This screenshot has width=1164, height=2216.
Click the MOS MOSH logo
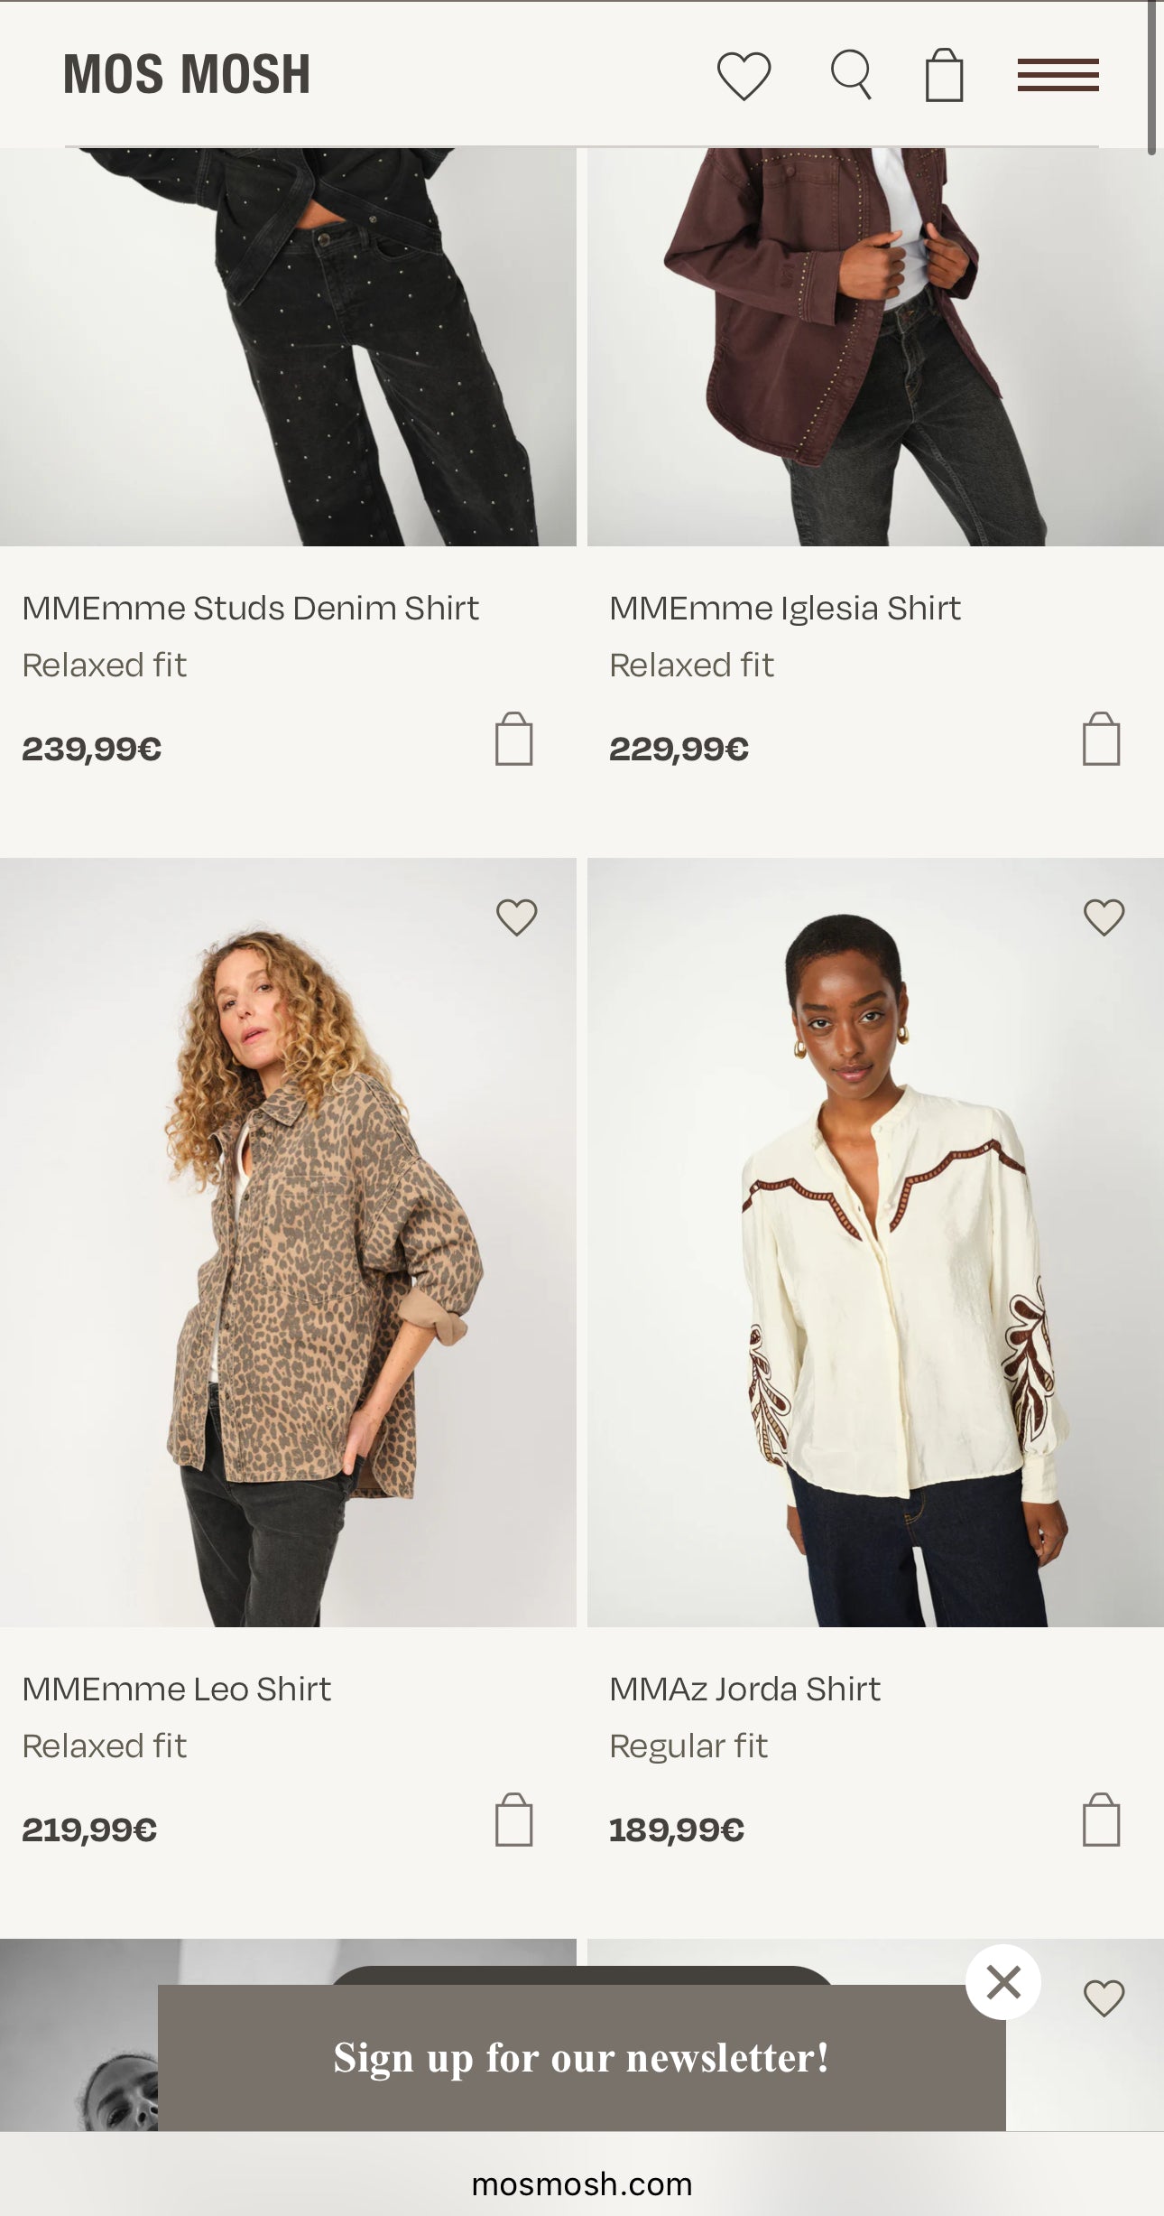pyautogui.click(x=187, y=74)
